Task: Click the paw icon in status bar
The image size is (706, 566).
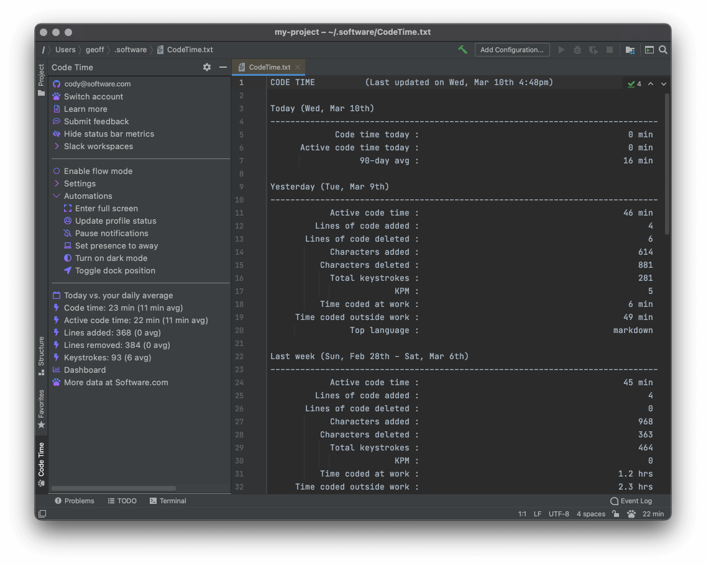Action: (632, 514)
